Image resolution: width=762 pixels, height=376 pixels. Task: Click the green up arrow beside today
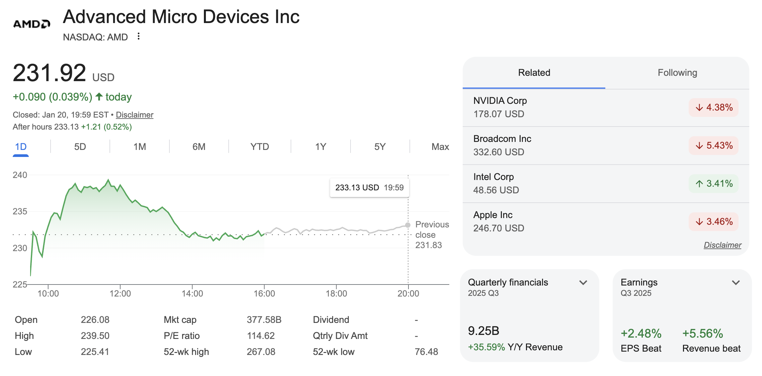point(99,97)
